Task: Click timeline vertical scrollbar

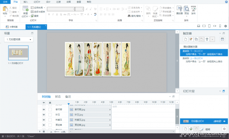Action: click(x=177, y=116)
